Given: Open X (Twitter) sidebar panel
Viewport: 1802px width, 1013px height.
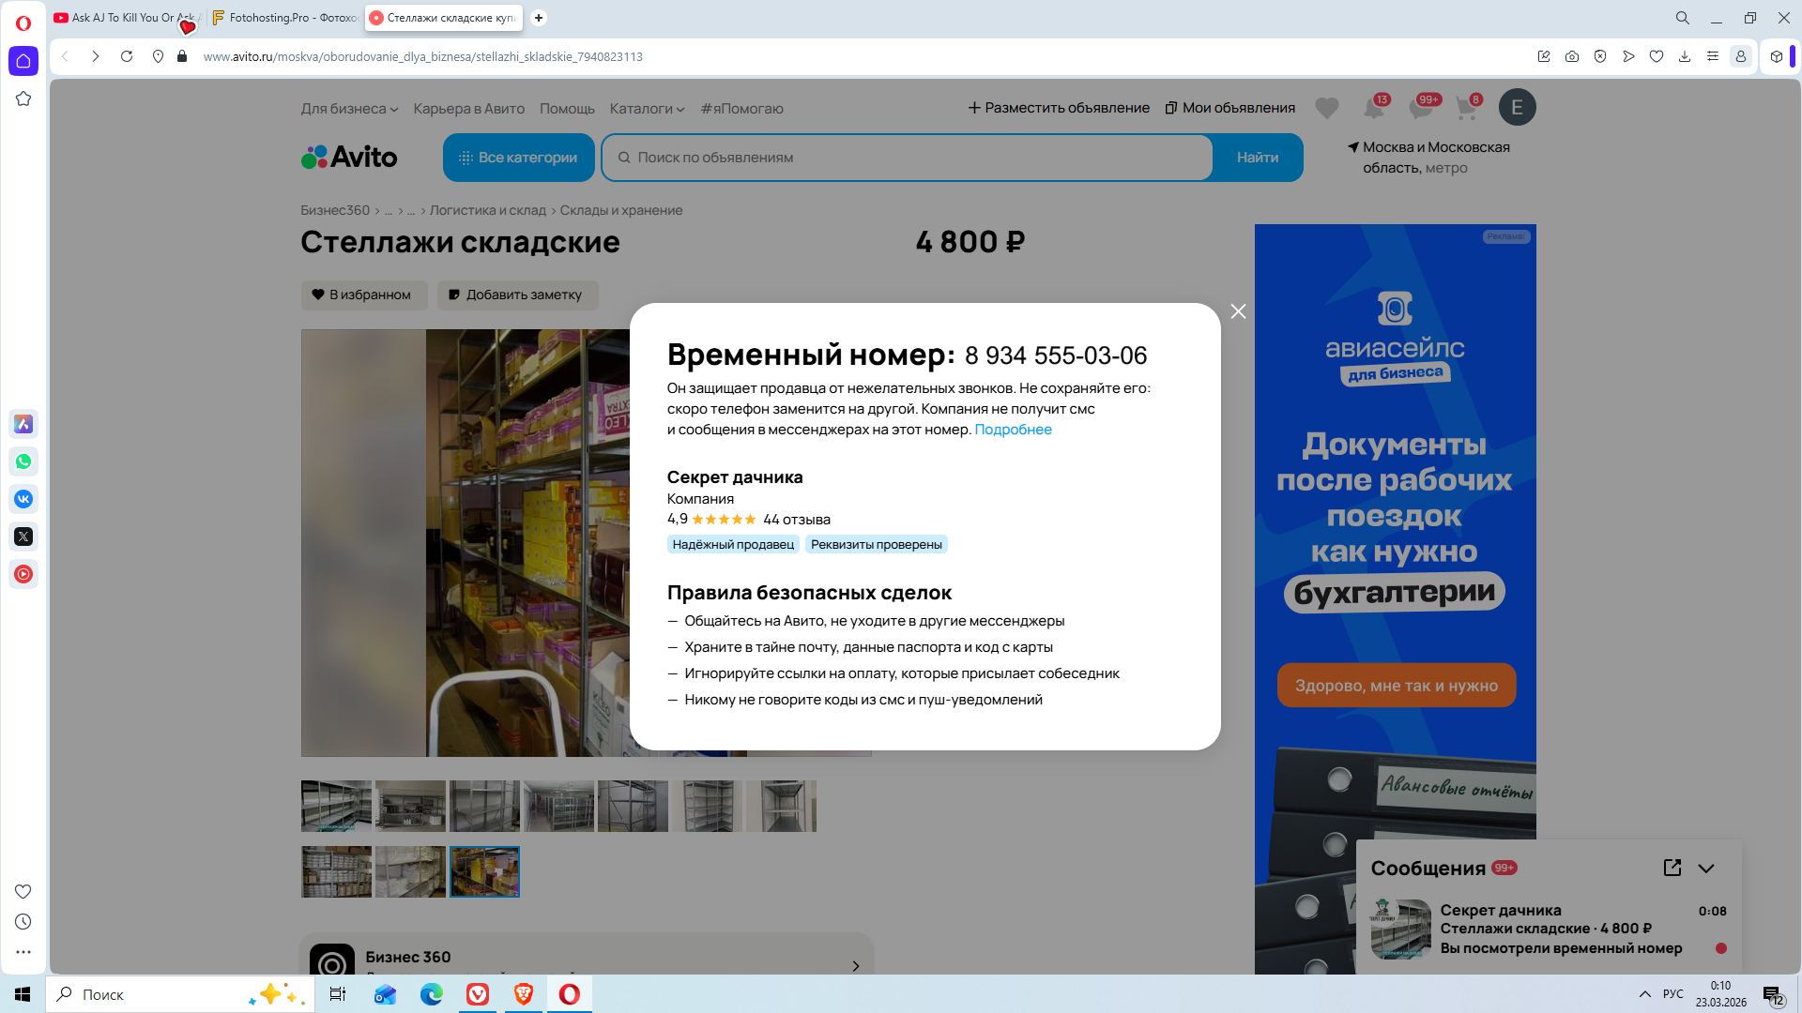Looking at the screenshot, I should pyautogui.click(x=23, y=537).
